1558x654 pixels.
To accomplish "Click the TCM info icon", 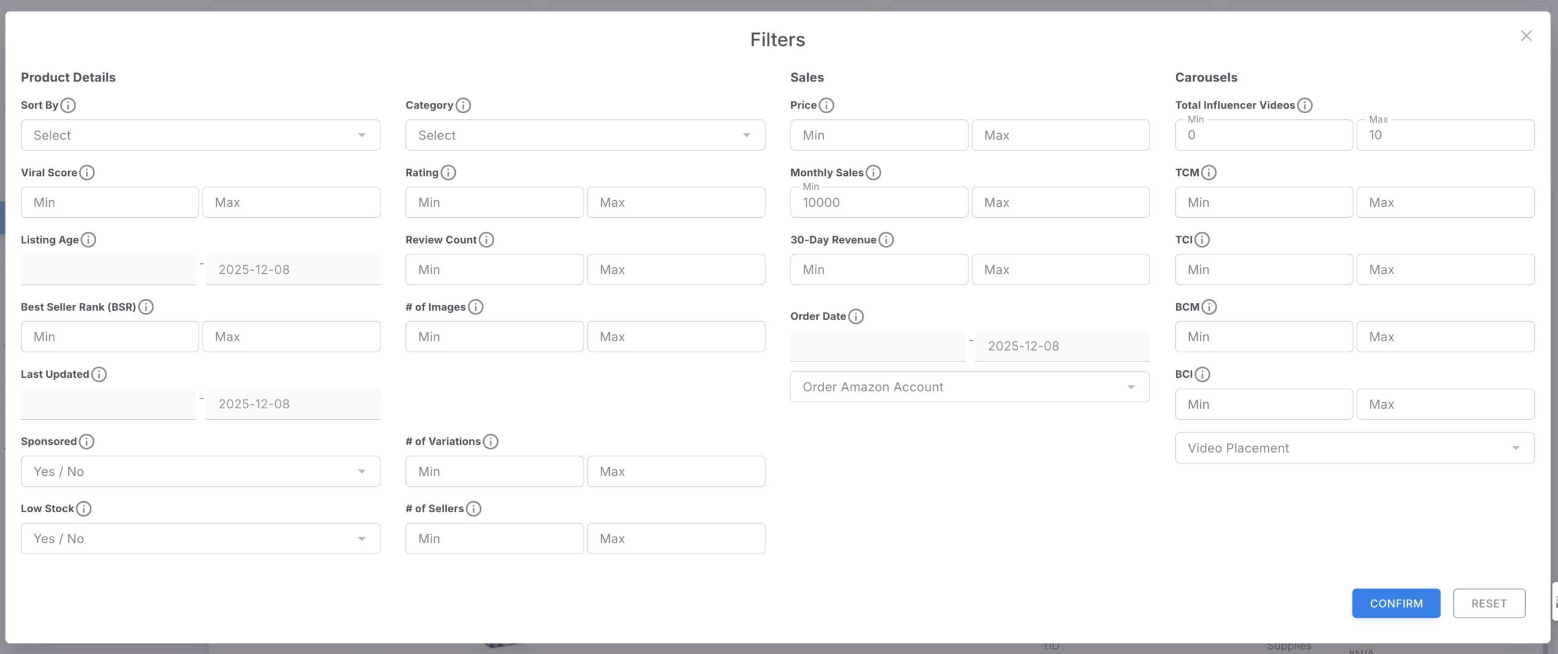I will pos(1210,172).
